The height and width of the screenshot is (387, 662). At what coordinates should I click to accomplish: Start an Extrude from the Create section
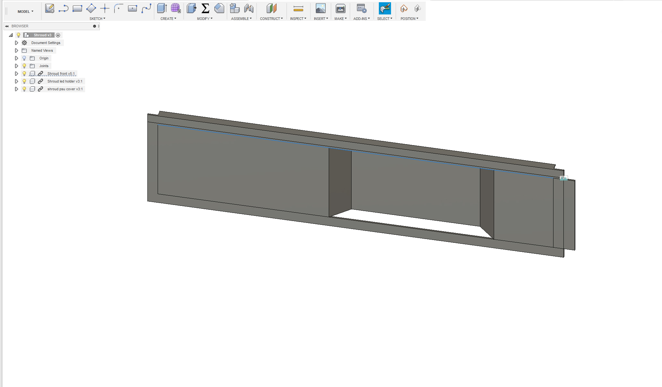161,8
